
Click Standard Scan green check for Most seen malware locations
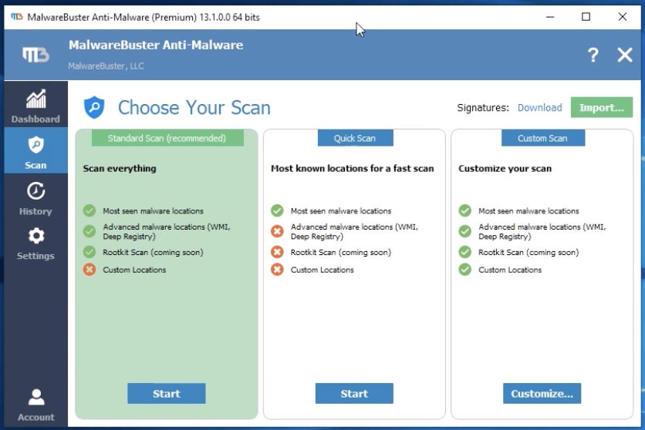(89, 210)
